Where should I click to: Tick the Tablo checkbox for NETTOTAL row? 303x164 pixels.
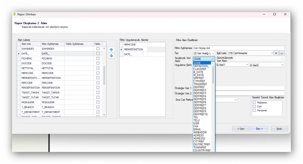(x=98, y=68)
